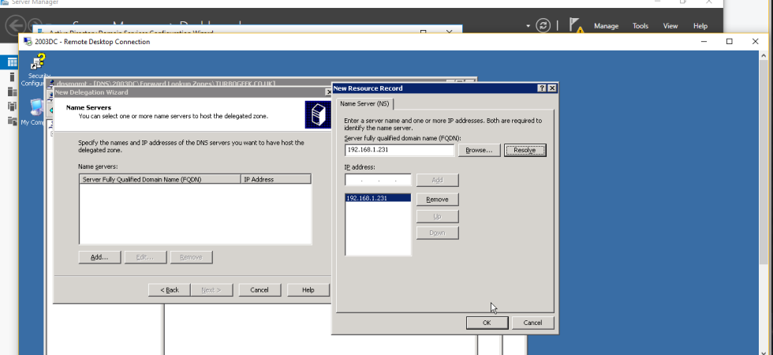This screenshot has height=355, width=773.
Task: Click Cancel in New Resource Record dialog
Action: point(532,323)
